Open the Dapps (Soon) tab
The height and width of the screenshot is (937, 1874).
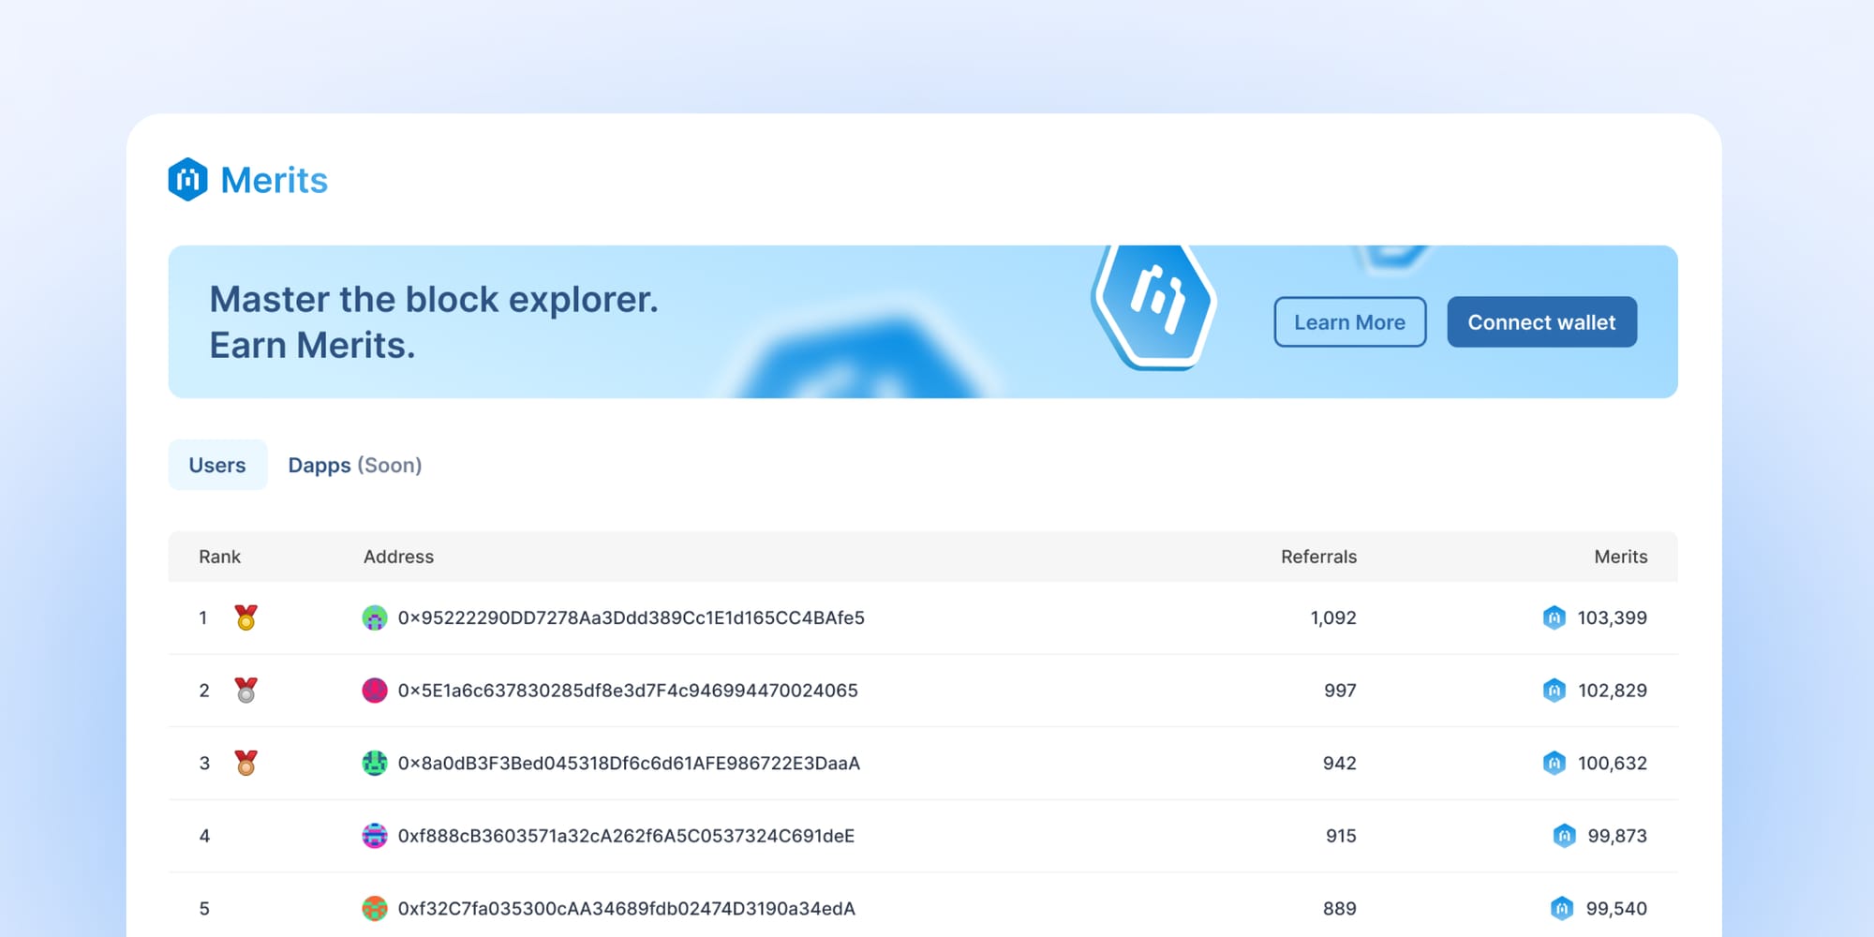(x=356, y=465)
